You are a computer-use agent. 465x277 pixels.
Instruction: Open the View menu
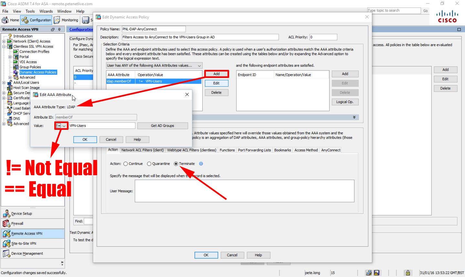tap(17, 11)
